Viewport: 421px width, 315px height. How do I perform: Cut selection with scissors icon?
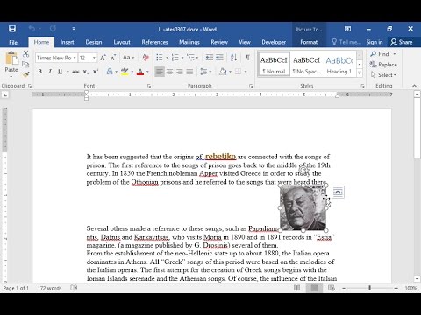pos(25,53)
